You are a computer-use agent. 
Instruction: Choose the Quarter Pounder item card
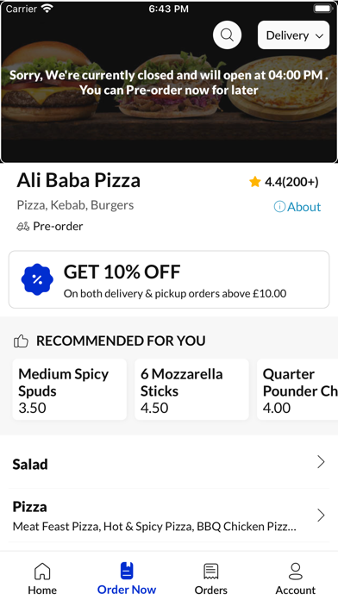click(x=297, y=390)
